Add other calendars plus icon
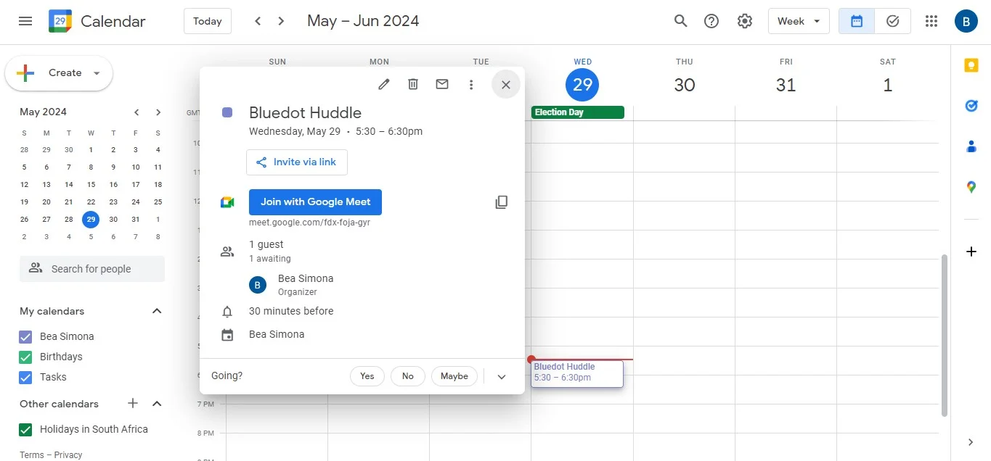991x461 pixels. [x=133, y=404]
